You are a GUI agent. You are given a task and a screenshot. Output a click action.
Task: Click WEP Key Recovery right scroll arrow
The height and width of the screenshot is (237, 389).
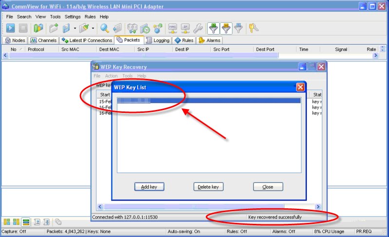[318, 206]
